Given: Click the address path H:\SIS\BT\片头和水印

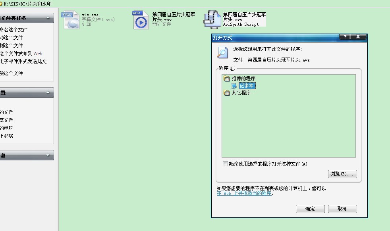Looking at the screenshot, I should (x=28, y=4).
